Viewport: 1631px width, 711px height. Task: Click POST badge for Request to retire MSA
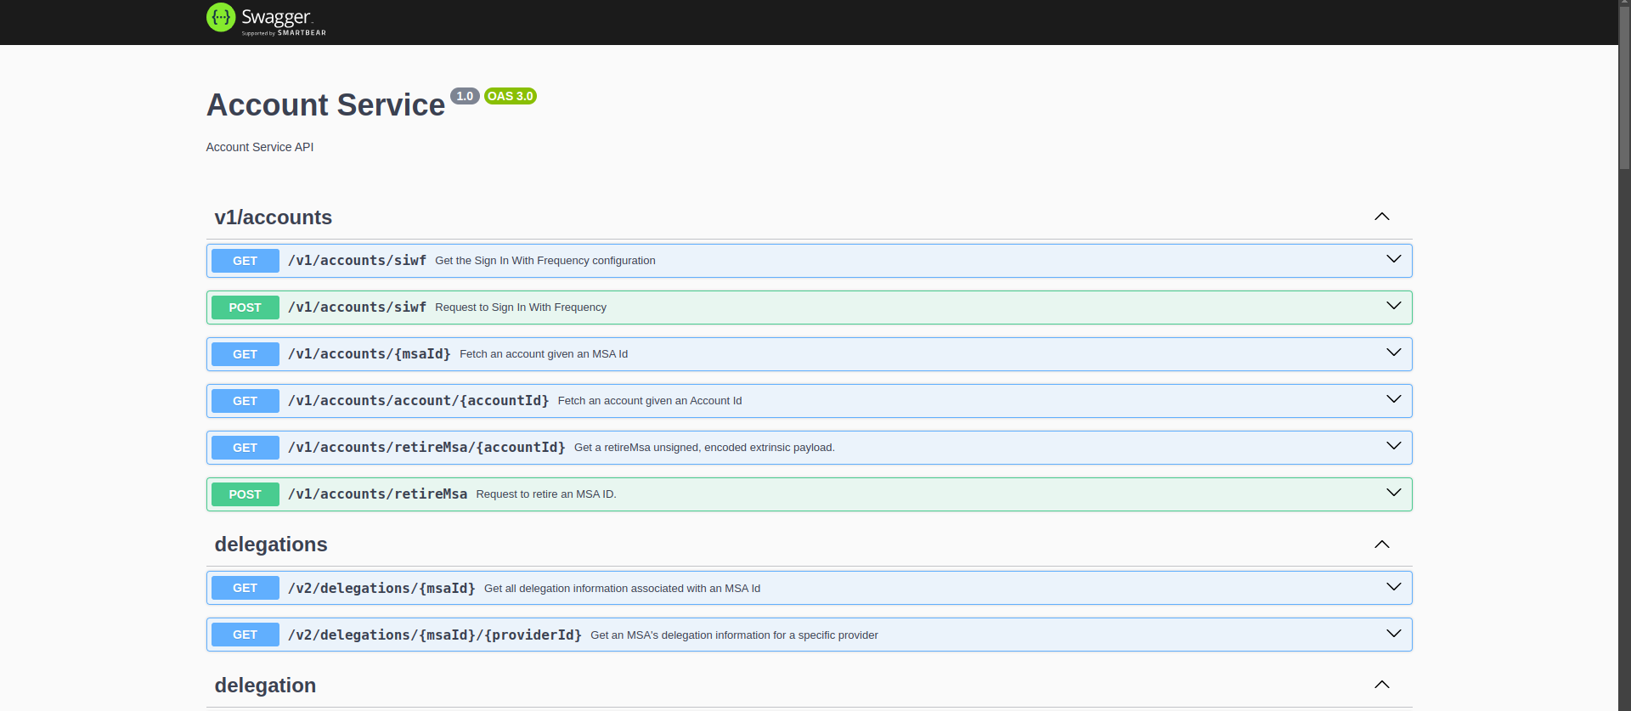click(245, 494)
